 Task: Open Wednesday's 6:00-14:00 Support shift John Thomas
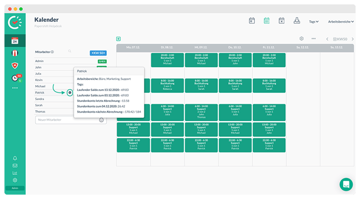(x=201, y=112)
